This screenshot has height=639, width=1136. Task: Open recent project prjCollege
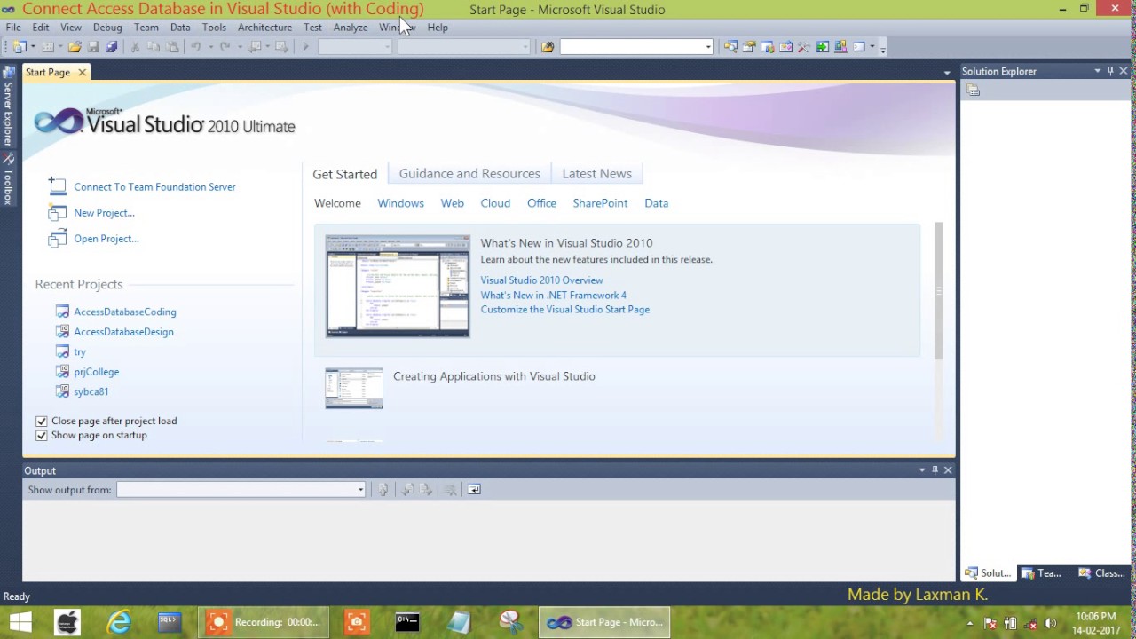coord(96,372)
